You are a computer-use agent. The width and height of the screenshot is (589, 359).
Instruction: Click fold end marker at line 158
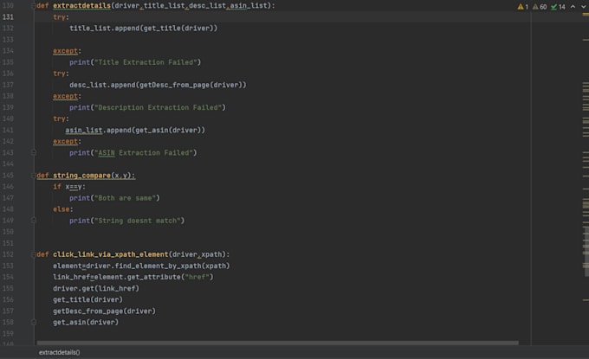[34, 323]
